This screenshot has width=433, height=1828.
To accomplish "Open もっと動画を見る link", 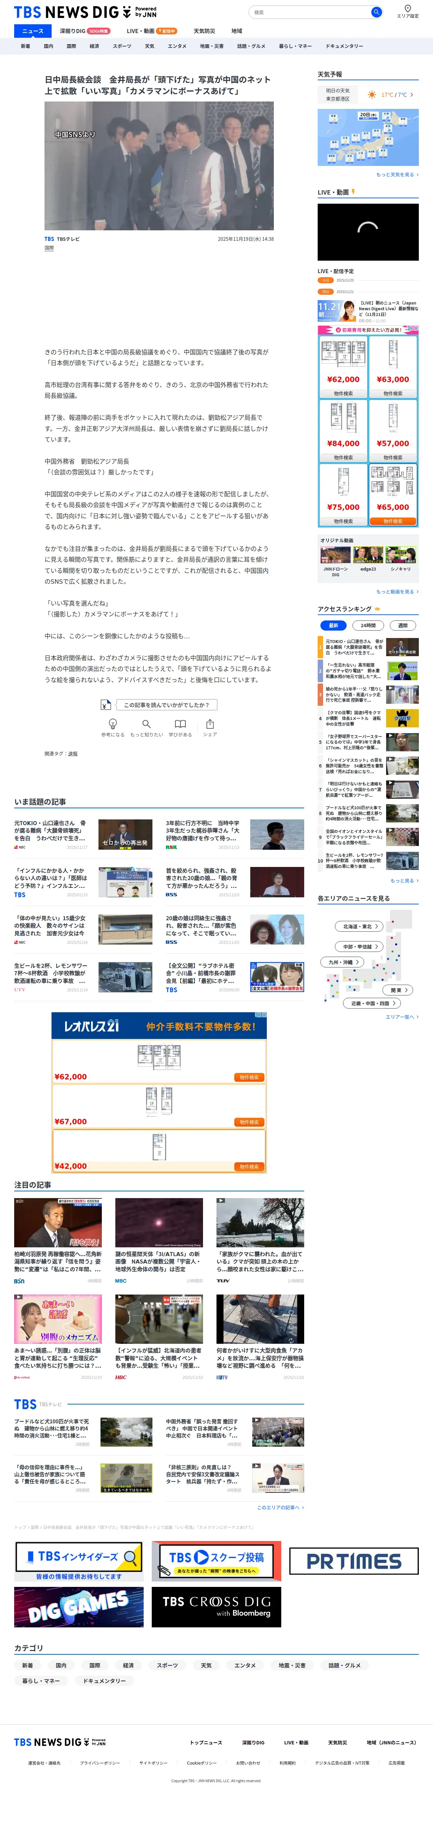I will click(x=397, y=592).
